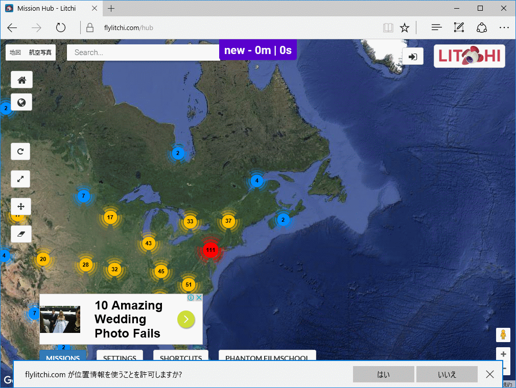Click the globe icon button
This screenshot has width=516, height=388.
21,102
